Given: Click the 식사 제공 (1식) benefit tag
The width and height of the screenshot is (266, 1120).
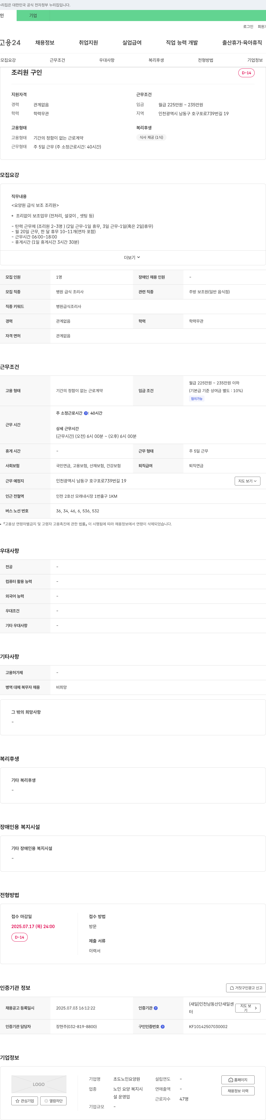Looking at the screenshot, I should tap(151, 137).
